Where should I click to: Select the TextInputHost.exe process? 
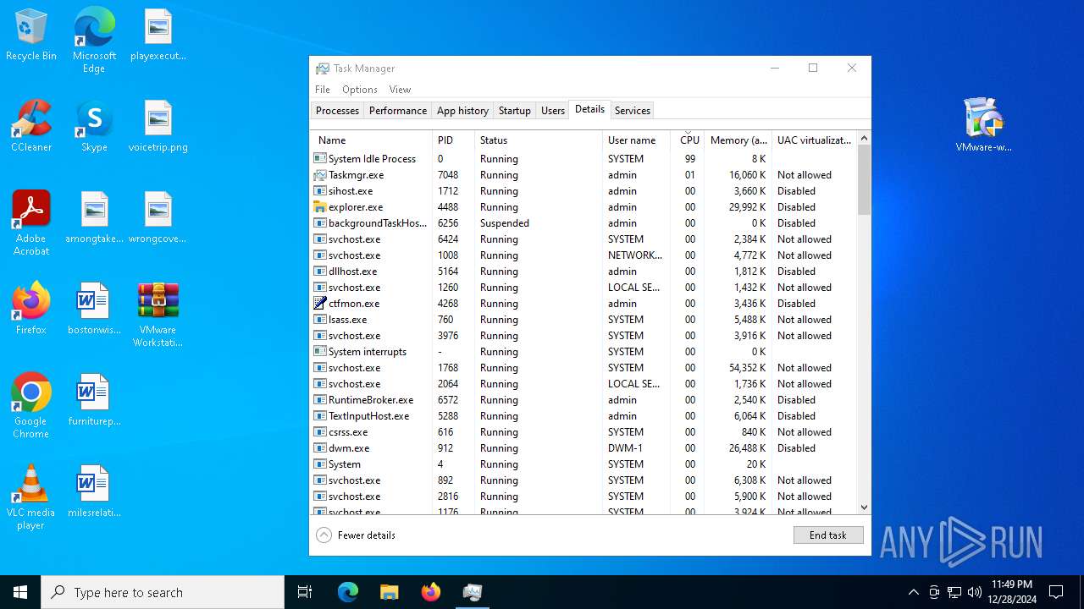pyautogui.click(x=583, y=416)
